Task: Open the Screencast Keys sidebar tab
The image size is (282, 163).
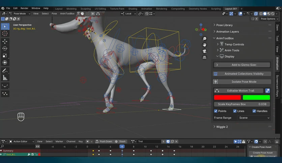Action: pyautogui.click(x=277, y=86)
